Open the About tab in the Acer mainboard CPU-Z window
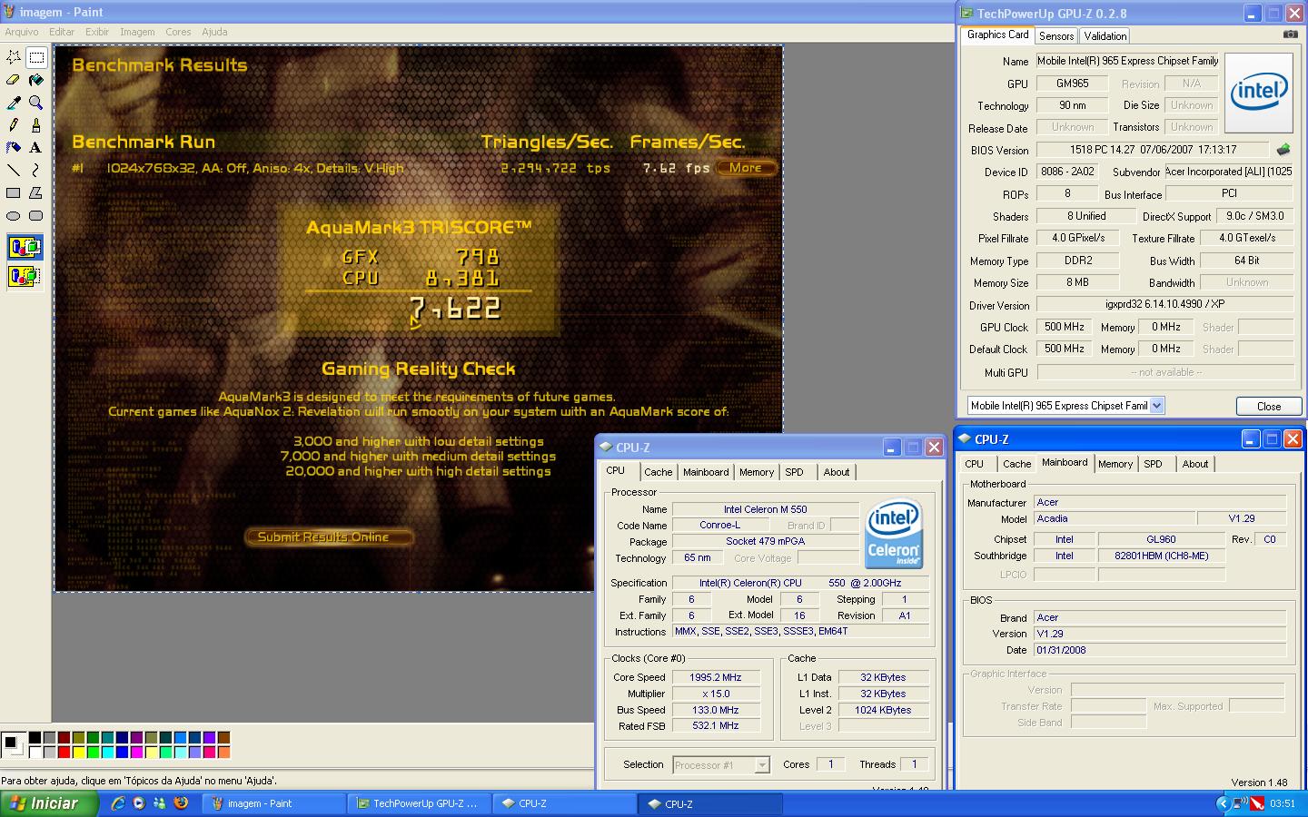Viewport: 1308px width, 817px height. coord(1195,464)
